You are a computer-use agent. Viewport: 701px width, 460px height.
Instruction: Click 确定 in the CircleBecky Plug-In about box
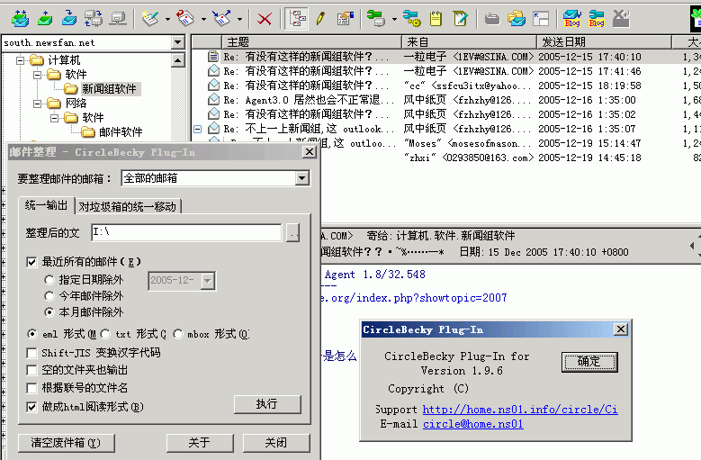pos(589,361)
